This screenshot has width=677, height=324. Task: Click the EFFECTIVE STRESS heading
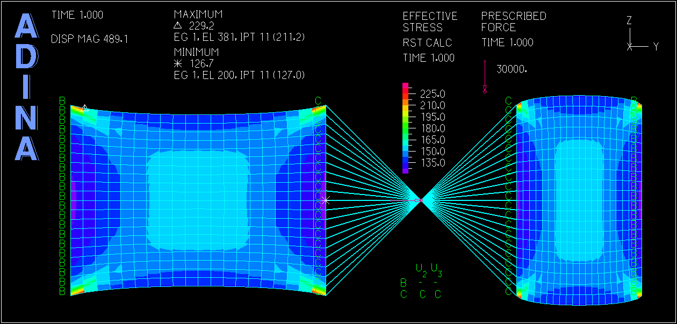(x=430, y=22)
